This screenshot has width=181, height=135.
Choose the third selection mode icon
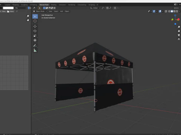point(49,8)
